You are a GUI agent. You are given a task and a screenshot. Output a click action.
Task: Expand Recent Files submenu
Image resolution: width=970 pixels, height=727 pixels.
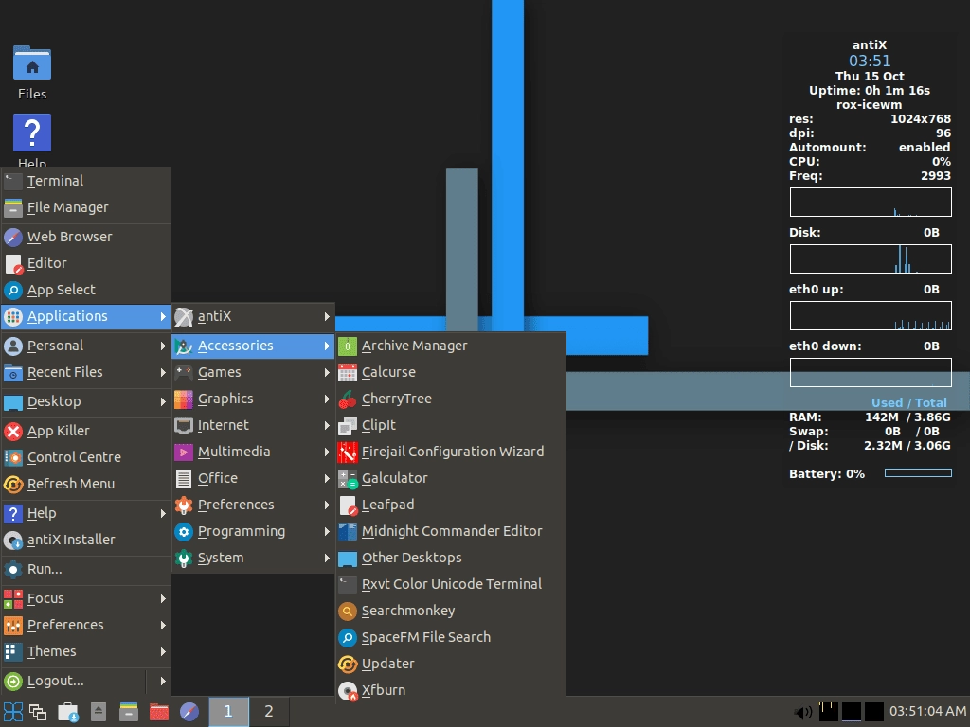(x=86, y=373)
